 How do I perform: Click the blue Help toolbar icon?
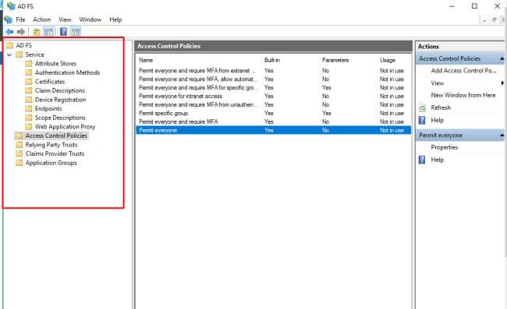pyautogui.click(x=64, y=32)
